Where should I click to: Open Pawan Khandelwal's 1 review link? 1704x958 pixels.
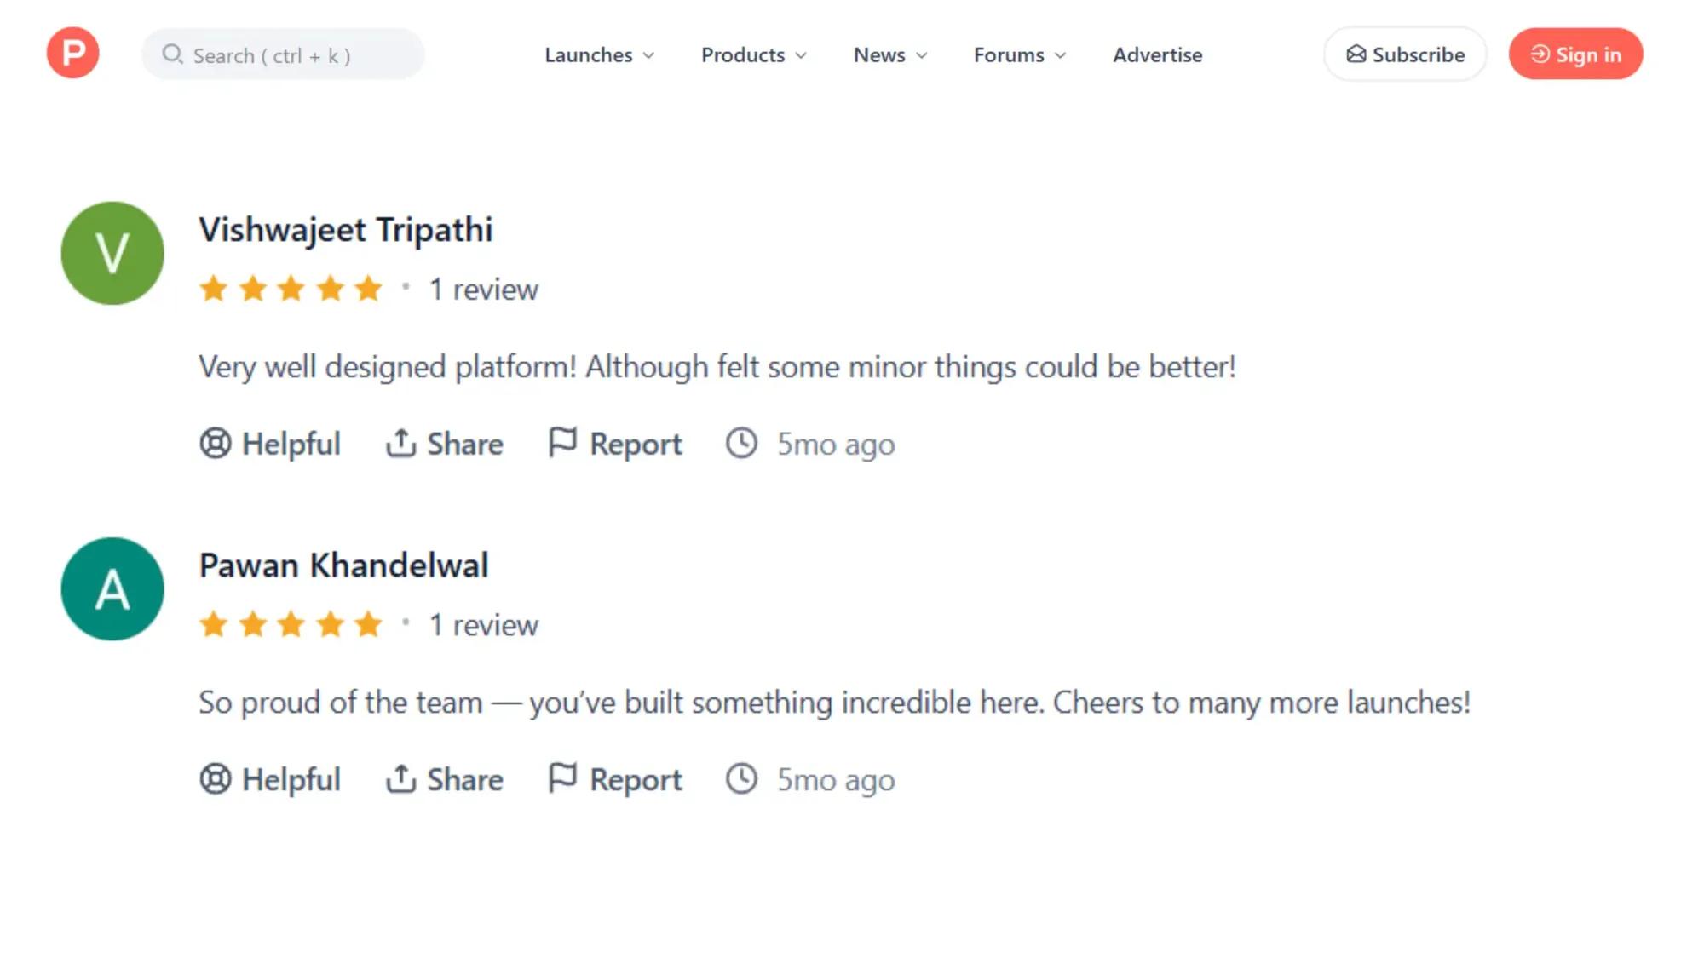point(482,624)
